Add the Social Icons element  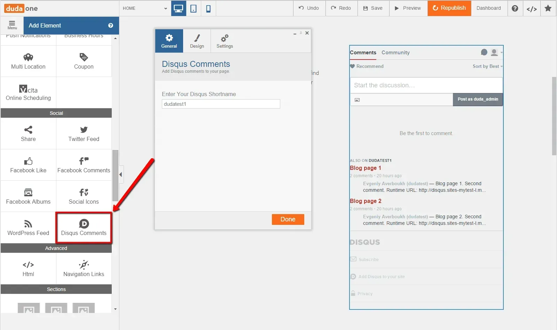84,196
